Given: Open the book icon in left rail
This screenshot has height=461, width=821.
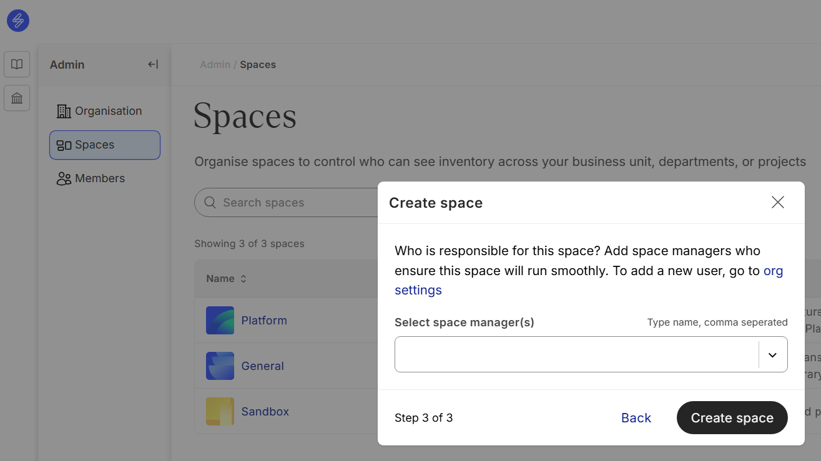Looking at the screenshot, I should pos(17,64).
